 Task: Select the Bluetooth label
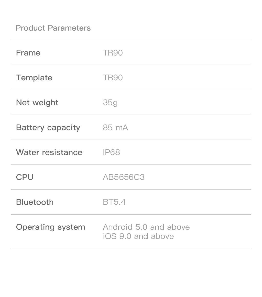(x=35, y=202)
